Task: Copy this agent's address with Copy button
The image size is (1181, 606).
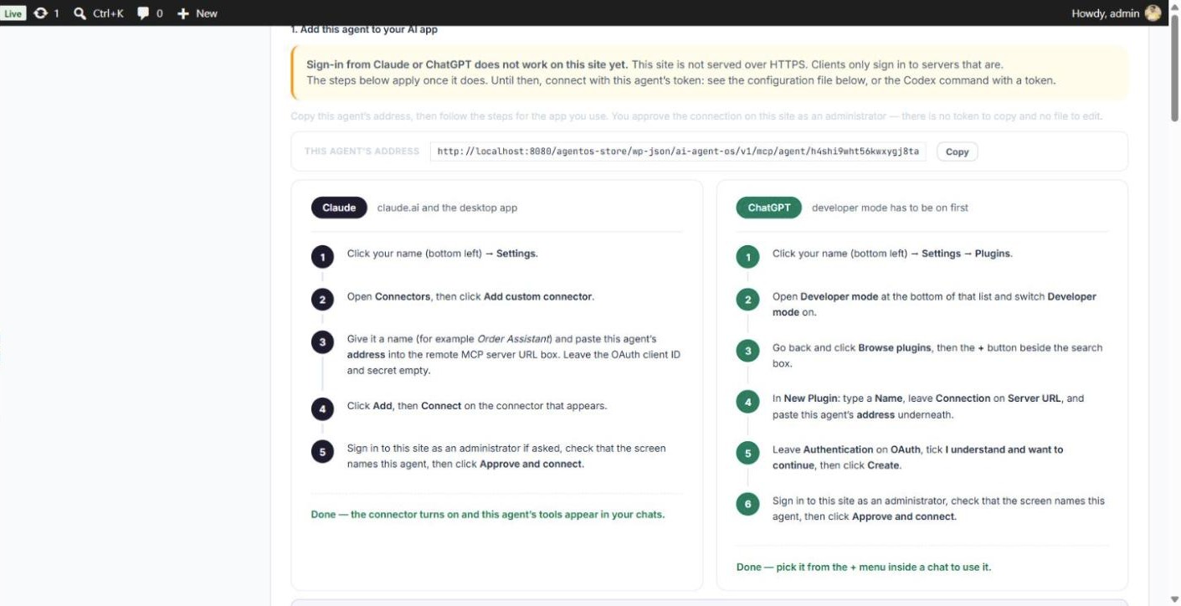Action: [957, 151]
